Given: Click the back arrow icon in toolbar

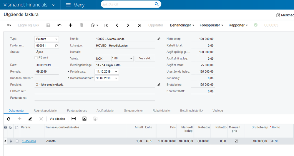Looking at the screenshot, I should coord(9,25).
